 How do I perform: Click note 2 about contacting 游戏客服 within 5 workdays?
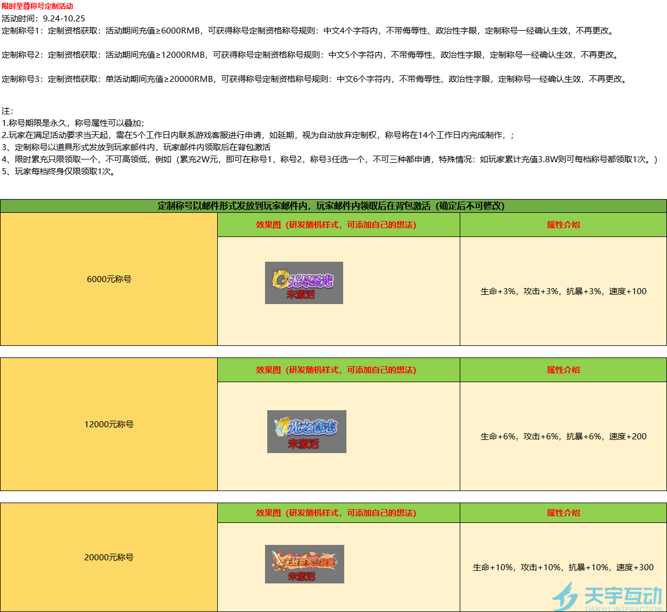click(x=258, y=135)
